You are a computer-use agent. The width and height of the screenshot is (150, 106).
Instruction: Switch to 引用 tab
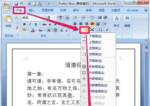(63, 10)
